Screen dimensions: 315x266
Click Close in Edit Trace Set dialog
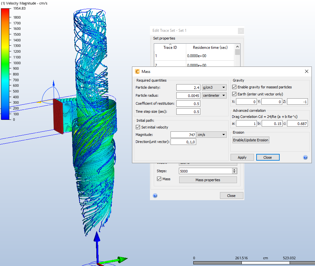click(x=232, y=196)
